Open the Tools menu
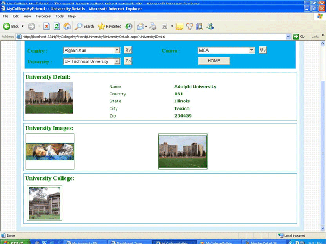 (x=59, y=16)
